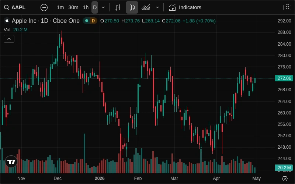This screenshot has width=295, height=184.
Task: Select the D daily timeframe
Action: point(95,7)
